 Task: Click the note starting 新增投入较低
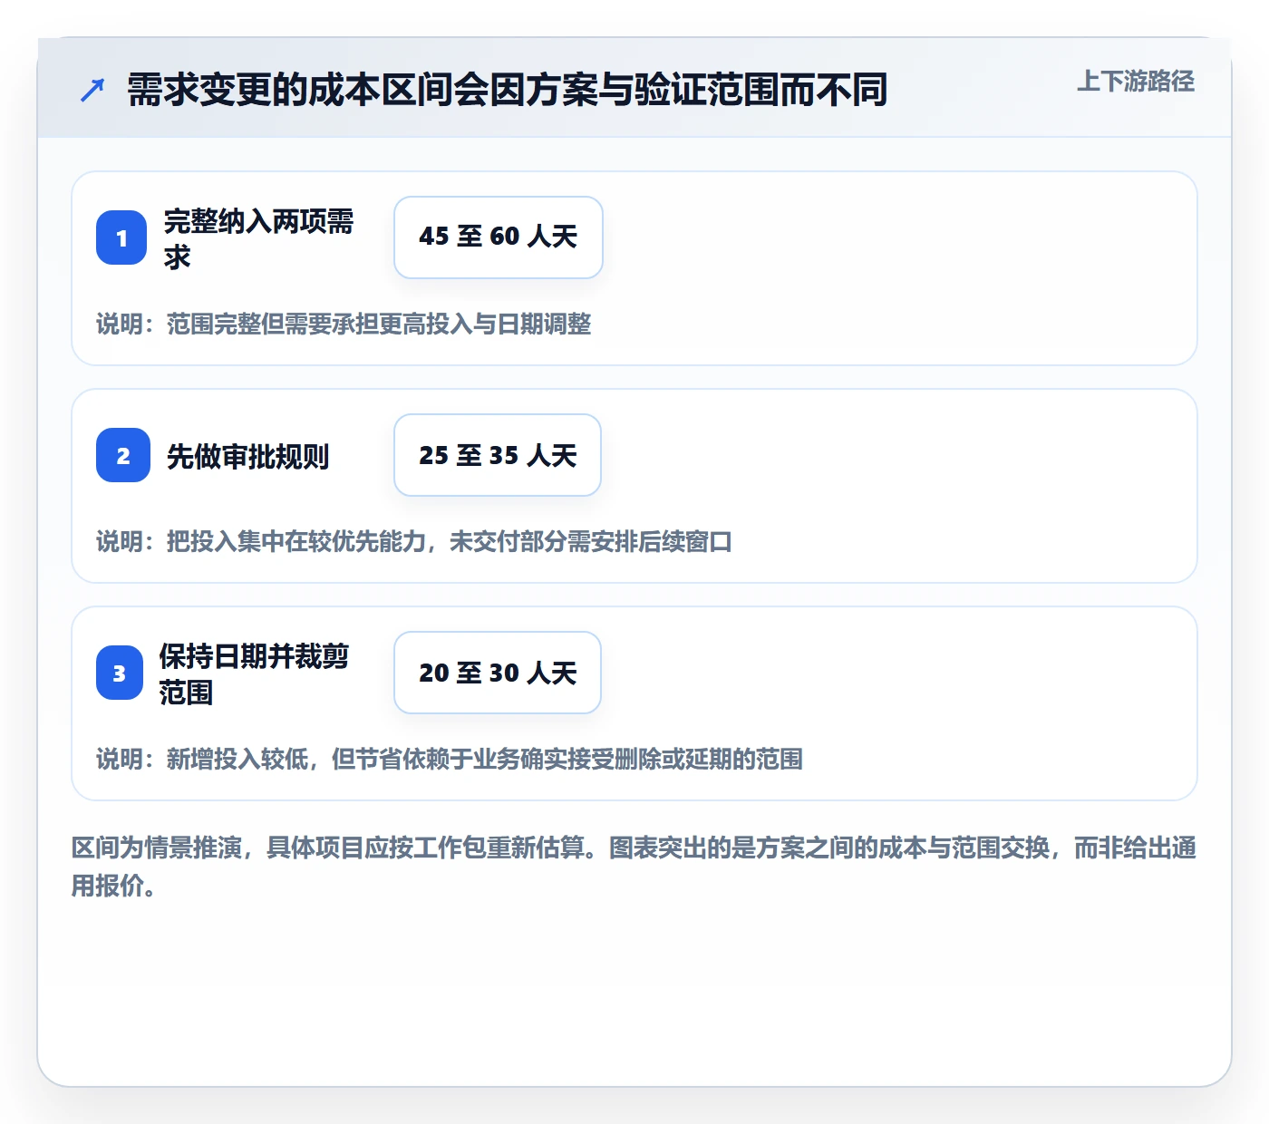pos(450,759)
